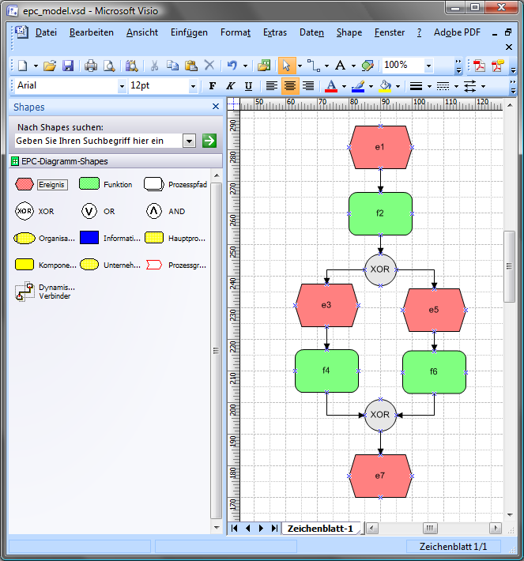Start shape search with green arrow button
The image size is (524, 561).
[209, 141]
